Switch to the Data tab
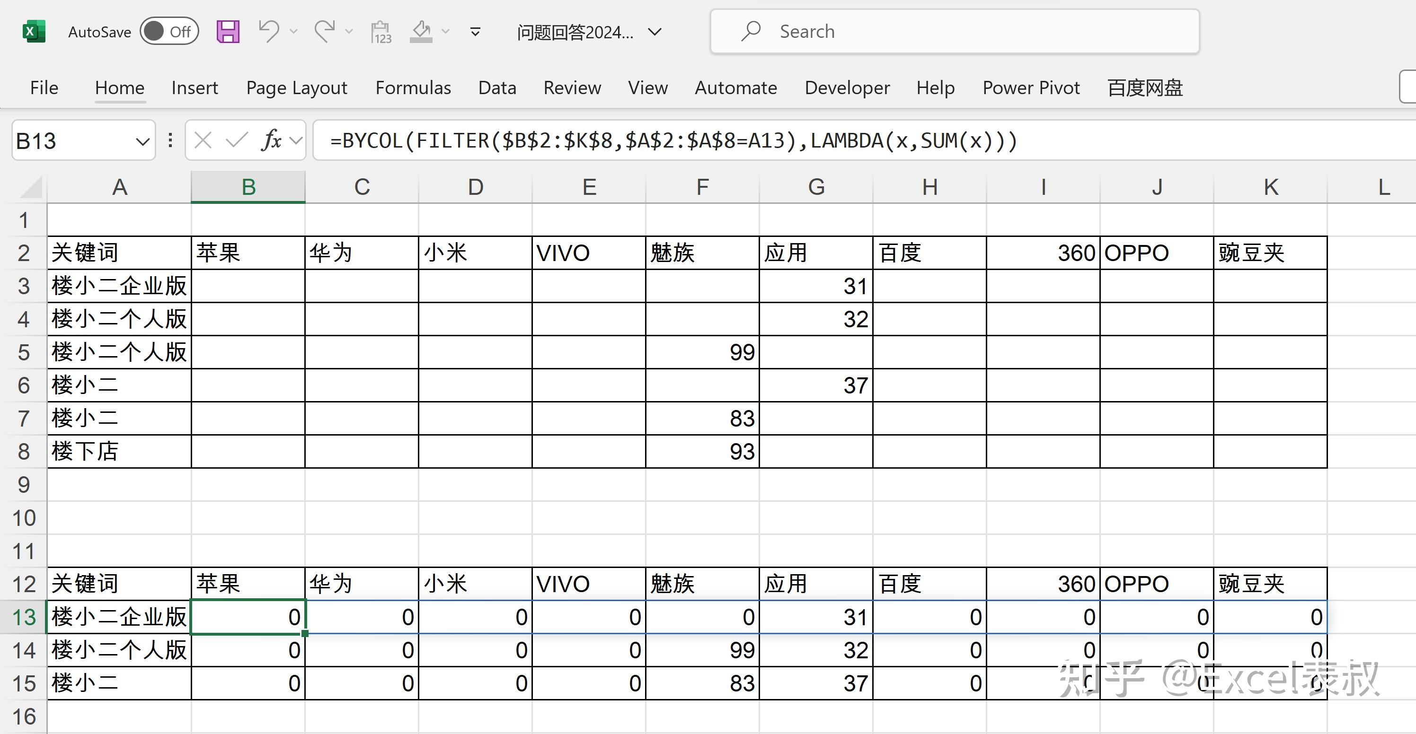Viewport: 1416px width, 734px height. (497, 88)
